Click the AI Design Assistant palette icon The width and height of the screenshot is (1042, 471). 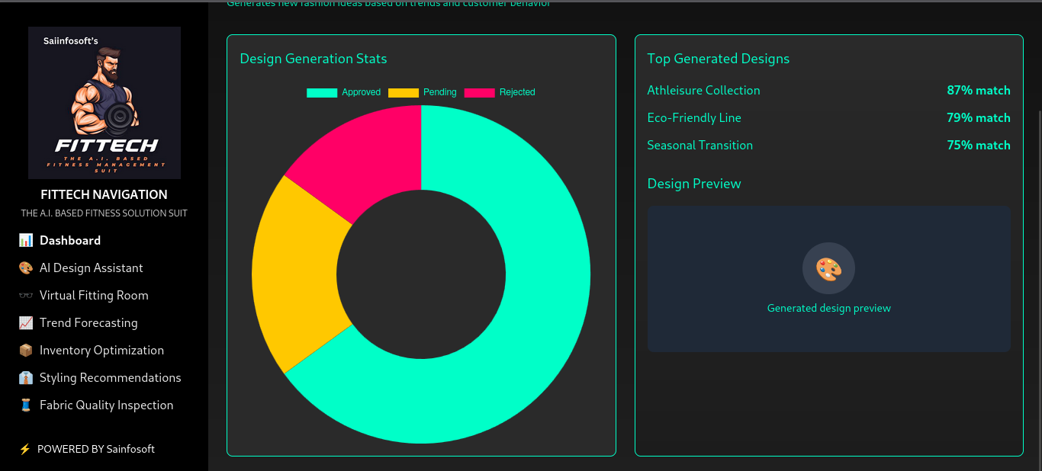tap(26, 268)
